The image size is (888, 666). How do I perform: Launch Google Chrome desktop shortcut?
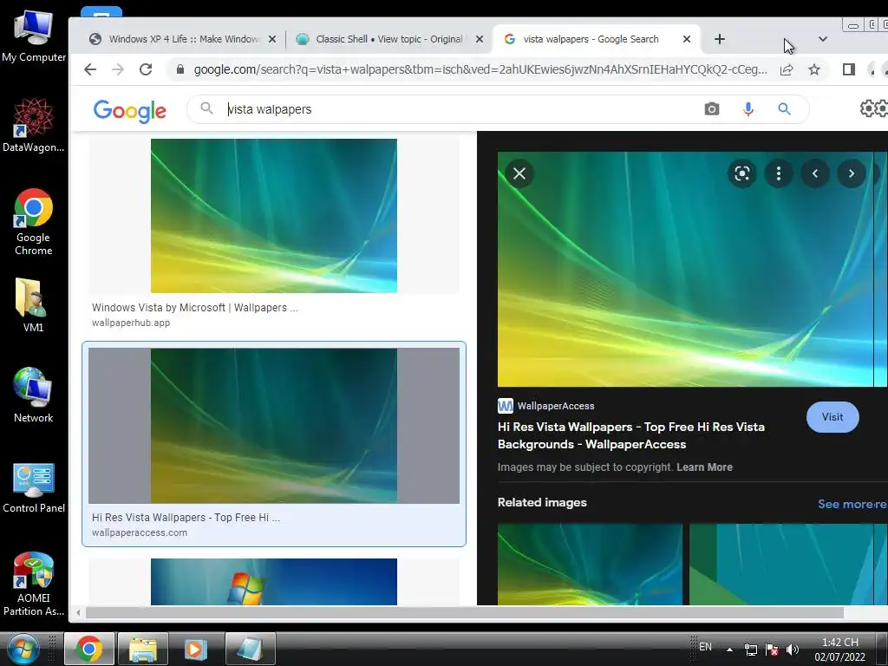[x=34, y=221]
